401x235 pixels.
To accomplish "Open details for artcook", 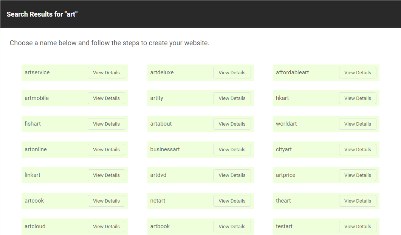I will point(106,201).
